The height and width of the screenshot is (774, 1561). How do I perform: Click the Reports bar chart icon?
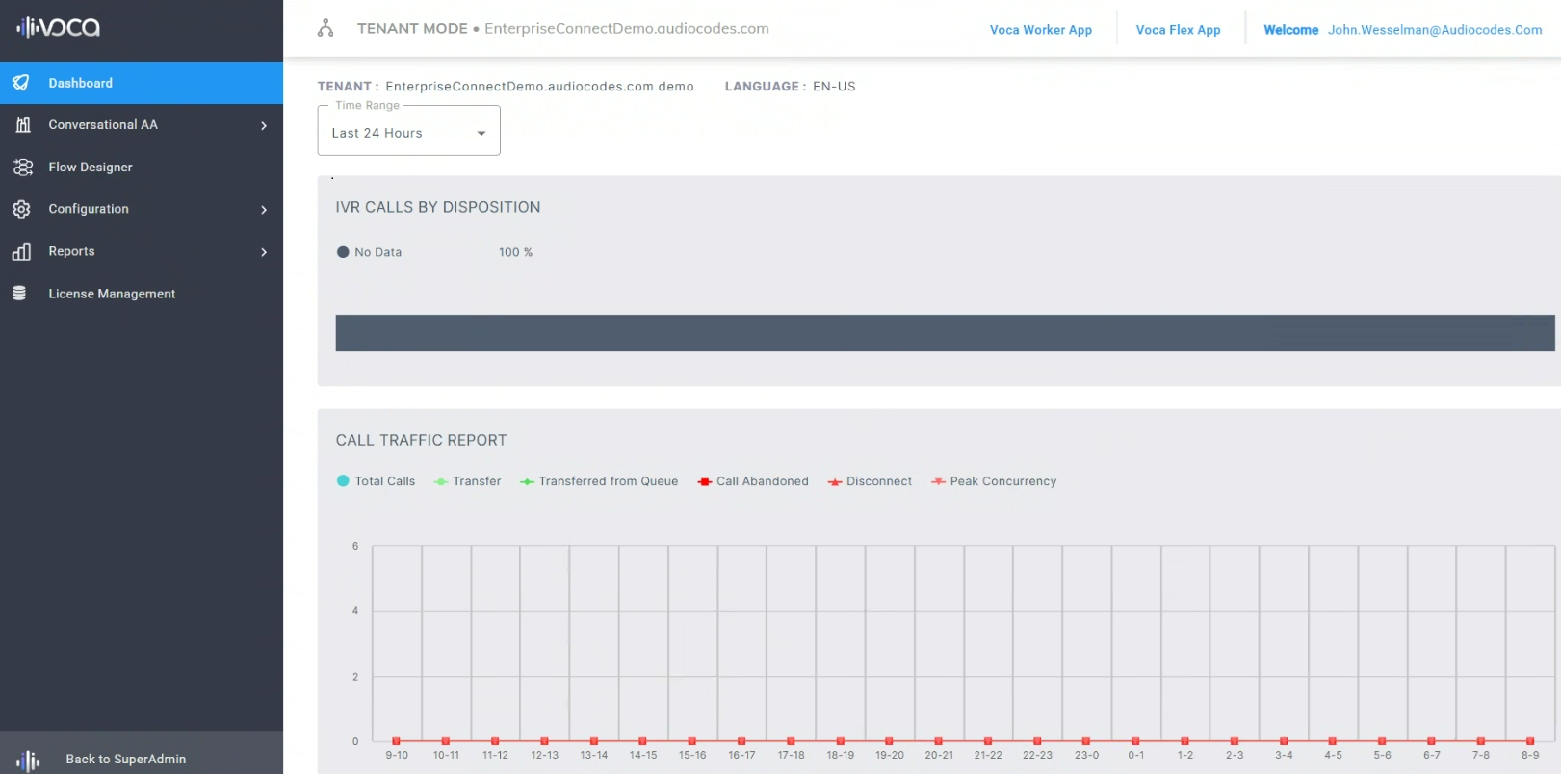coord(21,251)
